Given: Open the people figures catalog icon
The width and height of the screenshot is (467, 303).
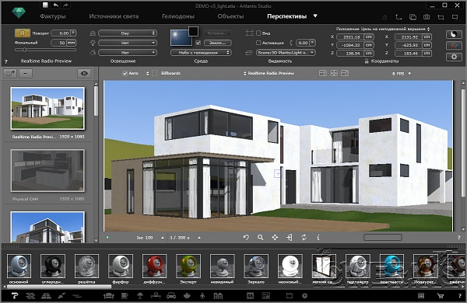Looking at the screenshot, I should click(202, 295).
